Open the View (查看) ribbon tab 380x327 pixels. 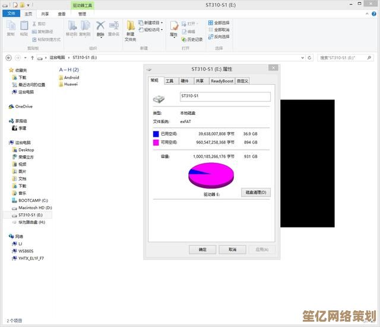click(x=61, y=14)
